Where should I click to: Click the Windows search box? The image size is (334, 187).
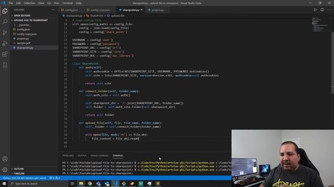point(38,183)
